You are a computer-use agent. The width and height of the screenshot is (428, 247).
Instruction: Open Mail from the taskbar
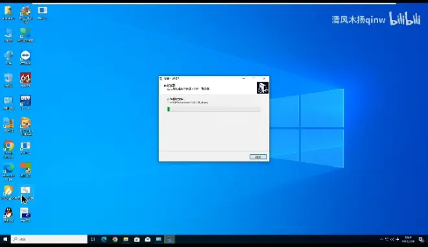coord(148,239)
